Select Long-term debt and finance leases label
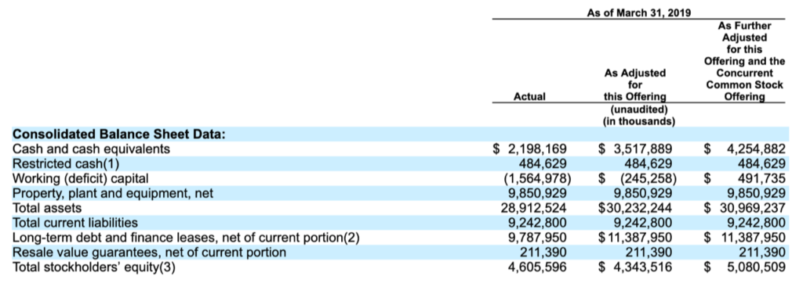 pyautogui.click(x=186, y=238)
